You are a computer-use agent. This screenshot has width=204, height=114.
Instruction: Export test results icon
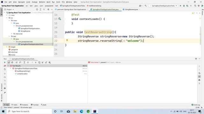pos(46,62)
